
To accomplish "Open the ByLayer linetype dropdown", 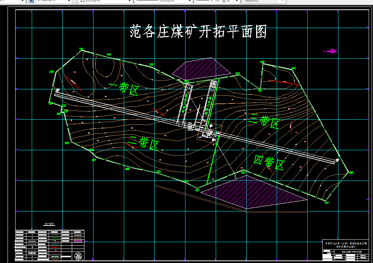I will pyautogui.click(x=189, y=1).
